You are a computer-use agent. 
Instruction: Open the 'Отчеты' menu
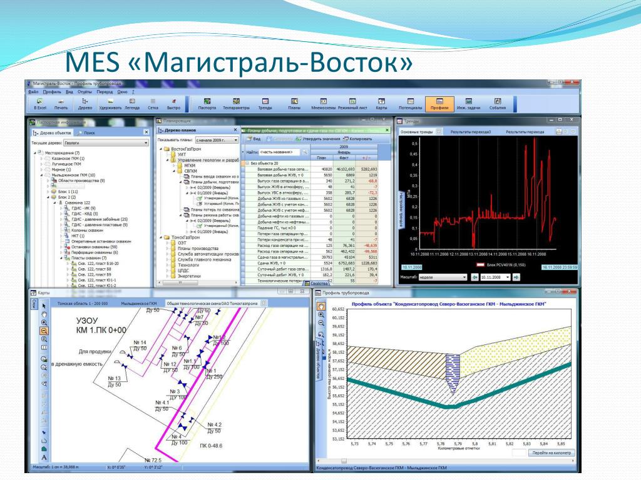85,92
